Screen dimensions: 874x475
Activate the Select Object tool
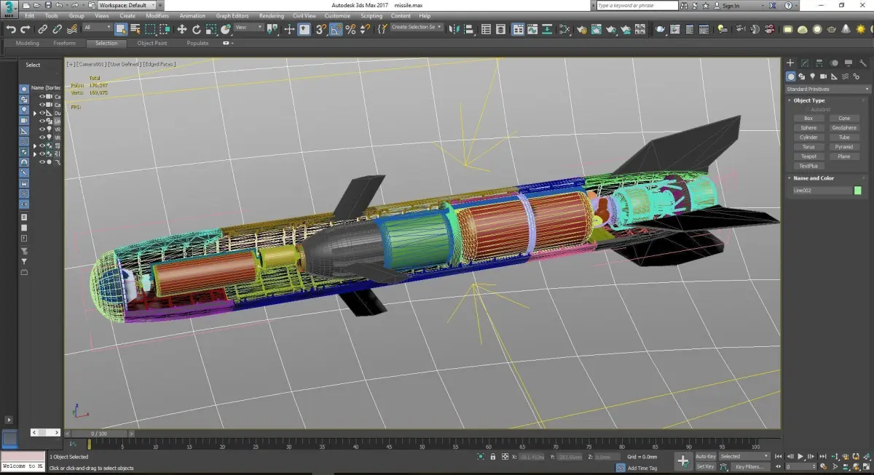[121, 29]
